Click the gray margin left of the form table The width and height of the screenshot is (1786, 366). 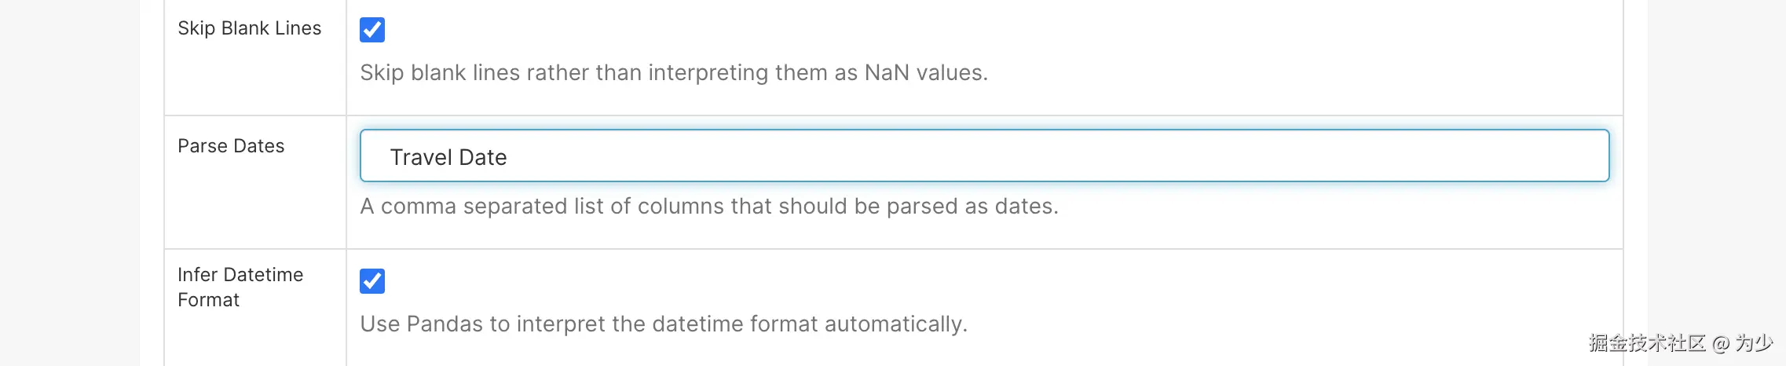point(71,181)
